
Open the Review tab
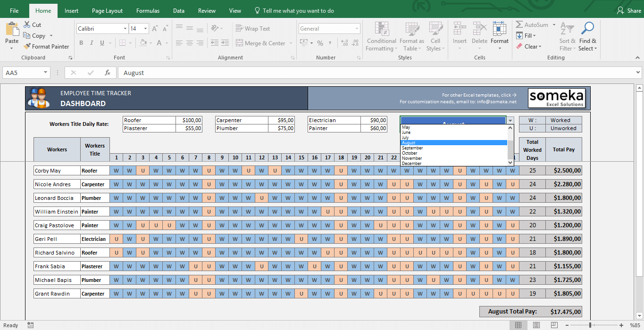[x=206, y=10]
